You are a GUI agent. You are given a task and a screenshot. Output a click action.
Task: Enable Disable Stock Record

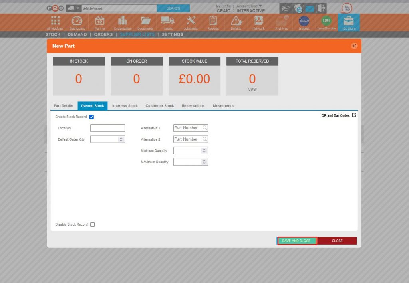[x=92, y=224]
